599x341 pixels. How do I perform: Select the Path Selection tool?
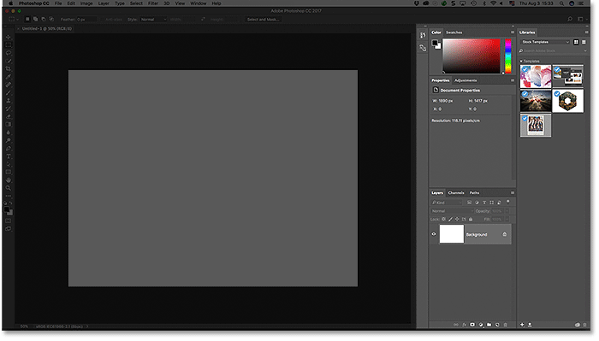click(9, 164)
